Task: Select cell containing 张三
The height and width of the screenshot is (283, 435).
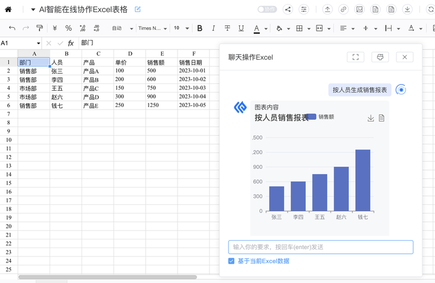Action: [66, 71]
